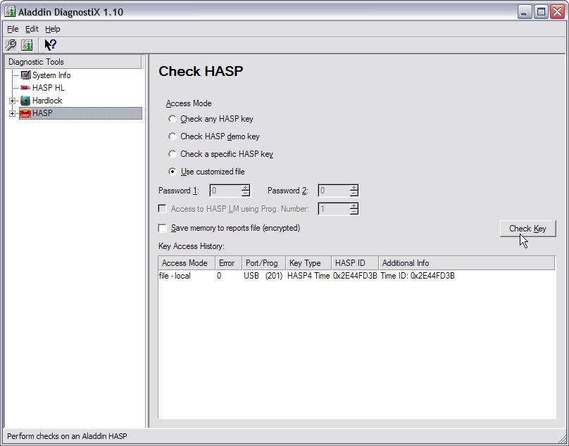Expand the HASP tree node
This screenshot has width=569, height=446.
click(12, 113)
